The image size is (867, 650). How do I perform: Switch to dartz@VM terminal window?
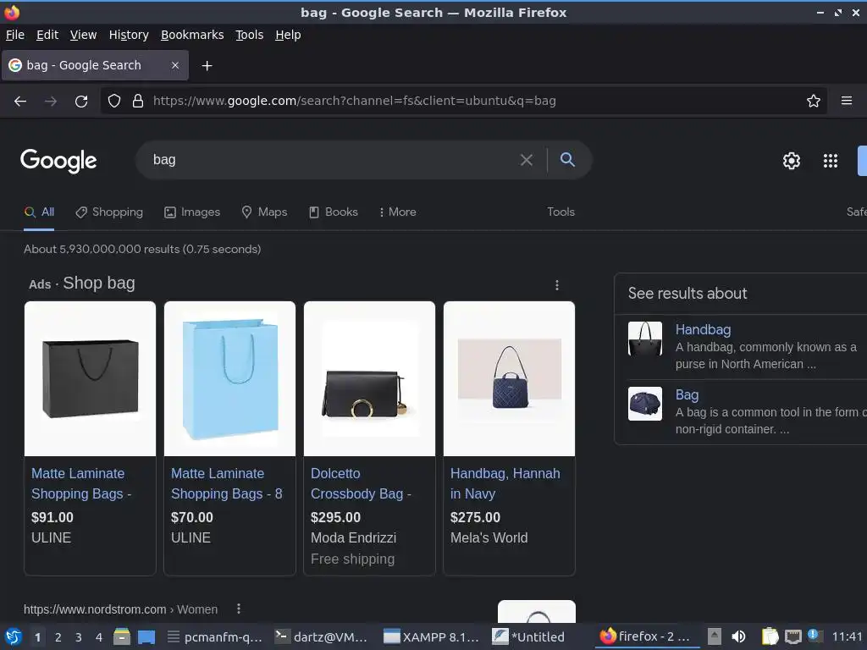(x=323, y=636)
